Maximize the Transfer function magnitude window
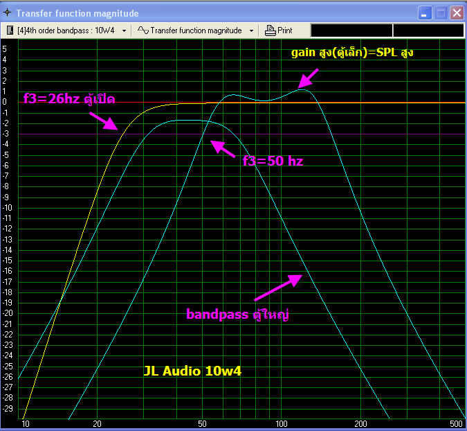The height and width of the screenshot is (431, 467). click(x=441, y=13)
